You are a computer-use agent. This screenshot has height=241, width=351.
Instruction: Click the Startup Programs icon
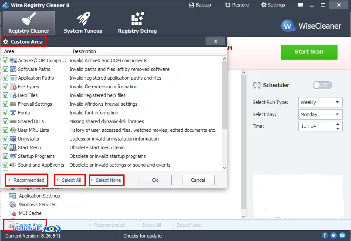click(13, 156)
